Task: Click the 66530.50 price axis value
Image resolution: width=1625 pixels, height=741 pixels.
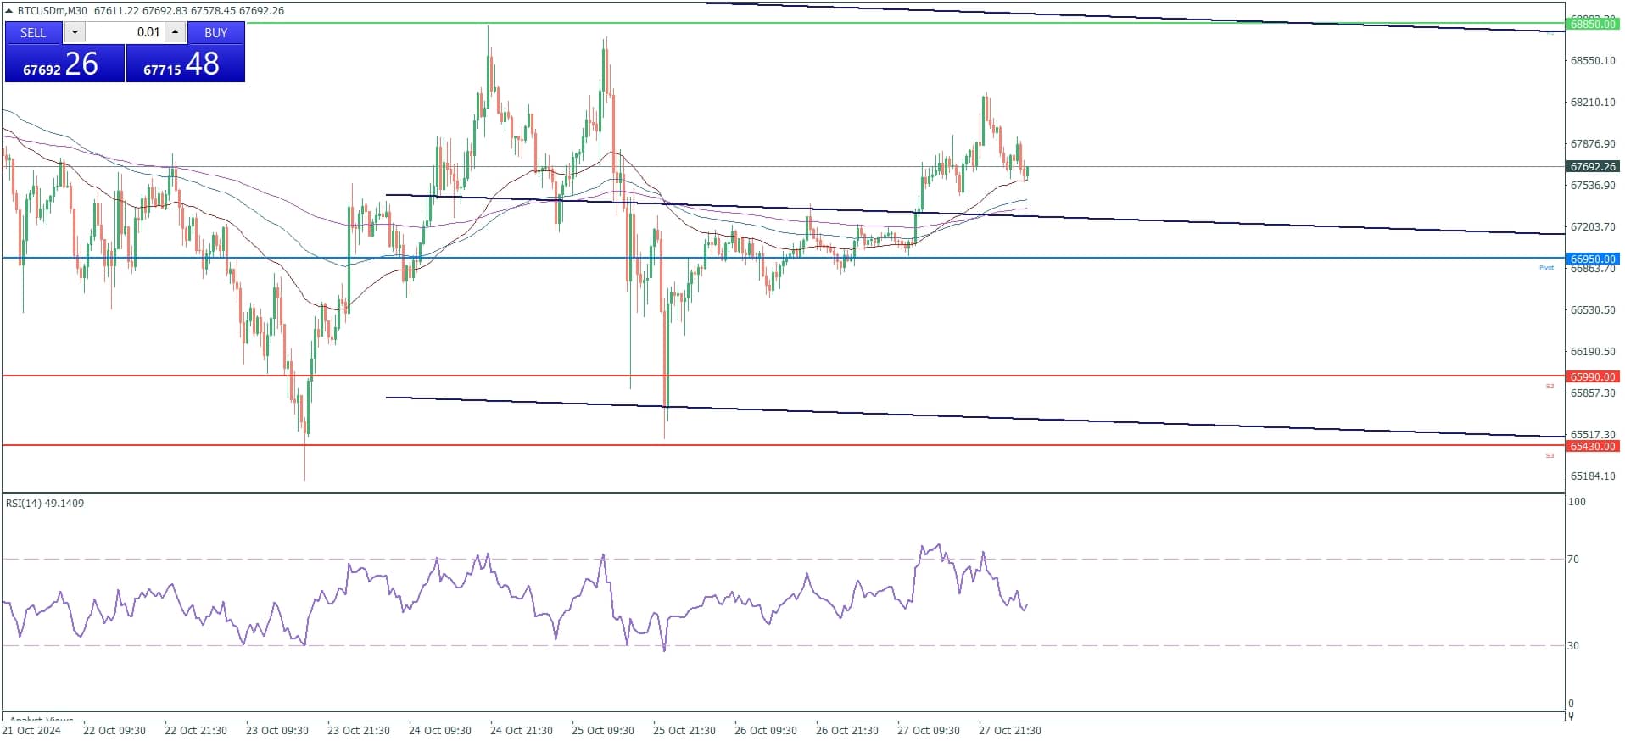Action: pyautogui.click(x=1593, y=310)
